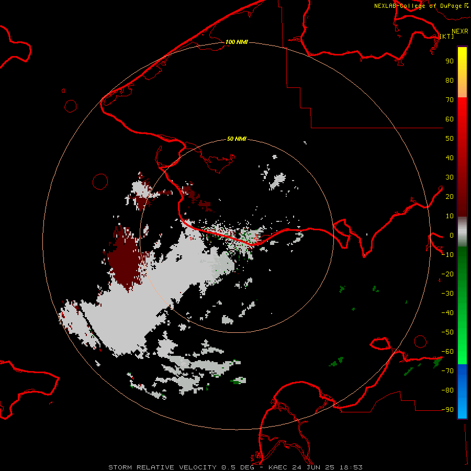This screenshot has width=471, height=471.
Task: Click the 0 scale value
Action: [452, 235]
